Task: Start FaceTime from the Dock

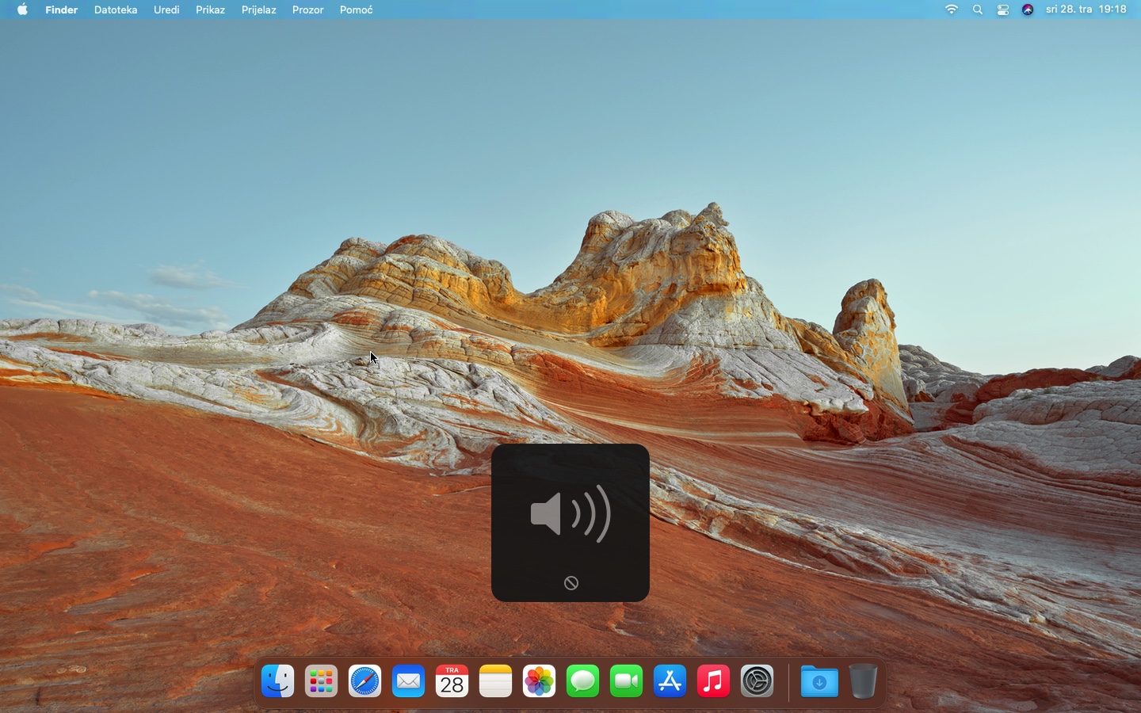Action: pyautogui.click(x=627, y=681)
